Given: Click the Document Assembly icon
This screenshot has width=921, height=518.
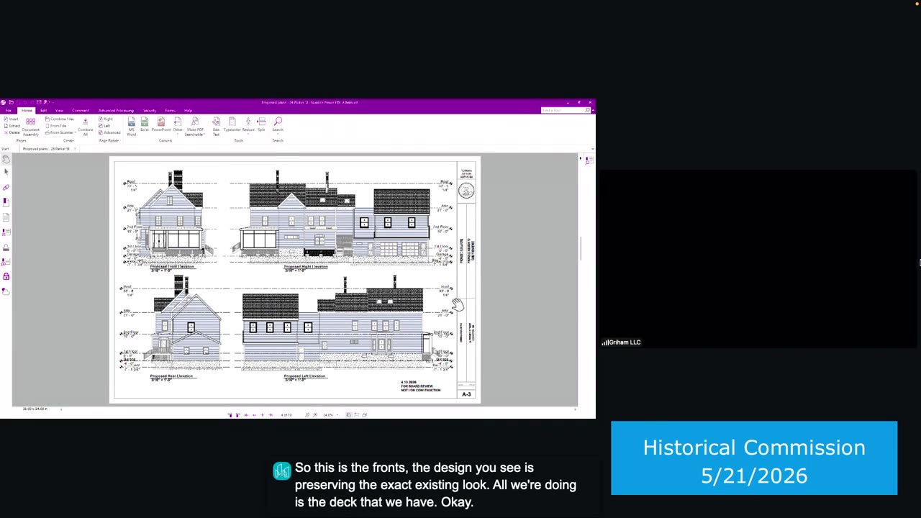Looking at the screenshot, I should click(x=30, y=126).
